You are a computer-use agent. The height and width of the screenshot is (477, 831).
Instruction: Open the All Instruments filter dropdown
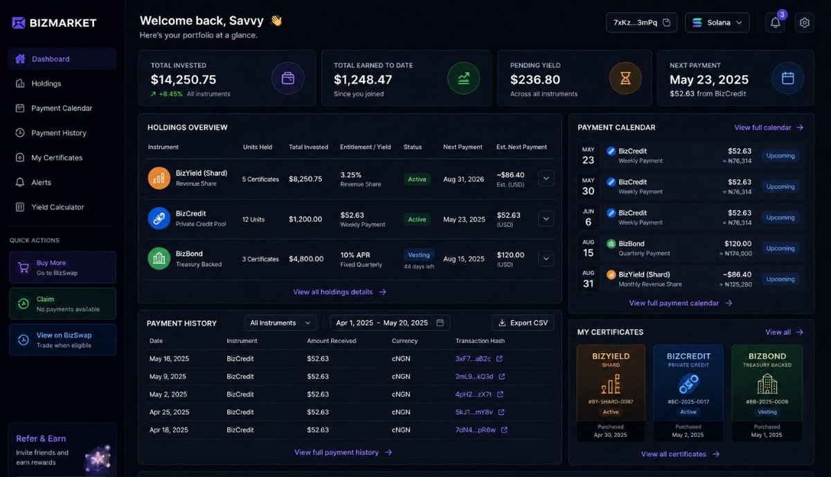[280, 323]
